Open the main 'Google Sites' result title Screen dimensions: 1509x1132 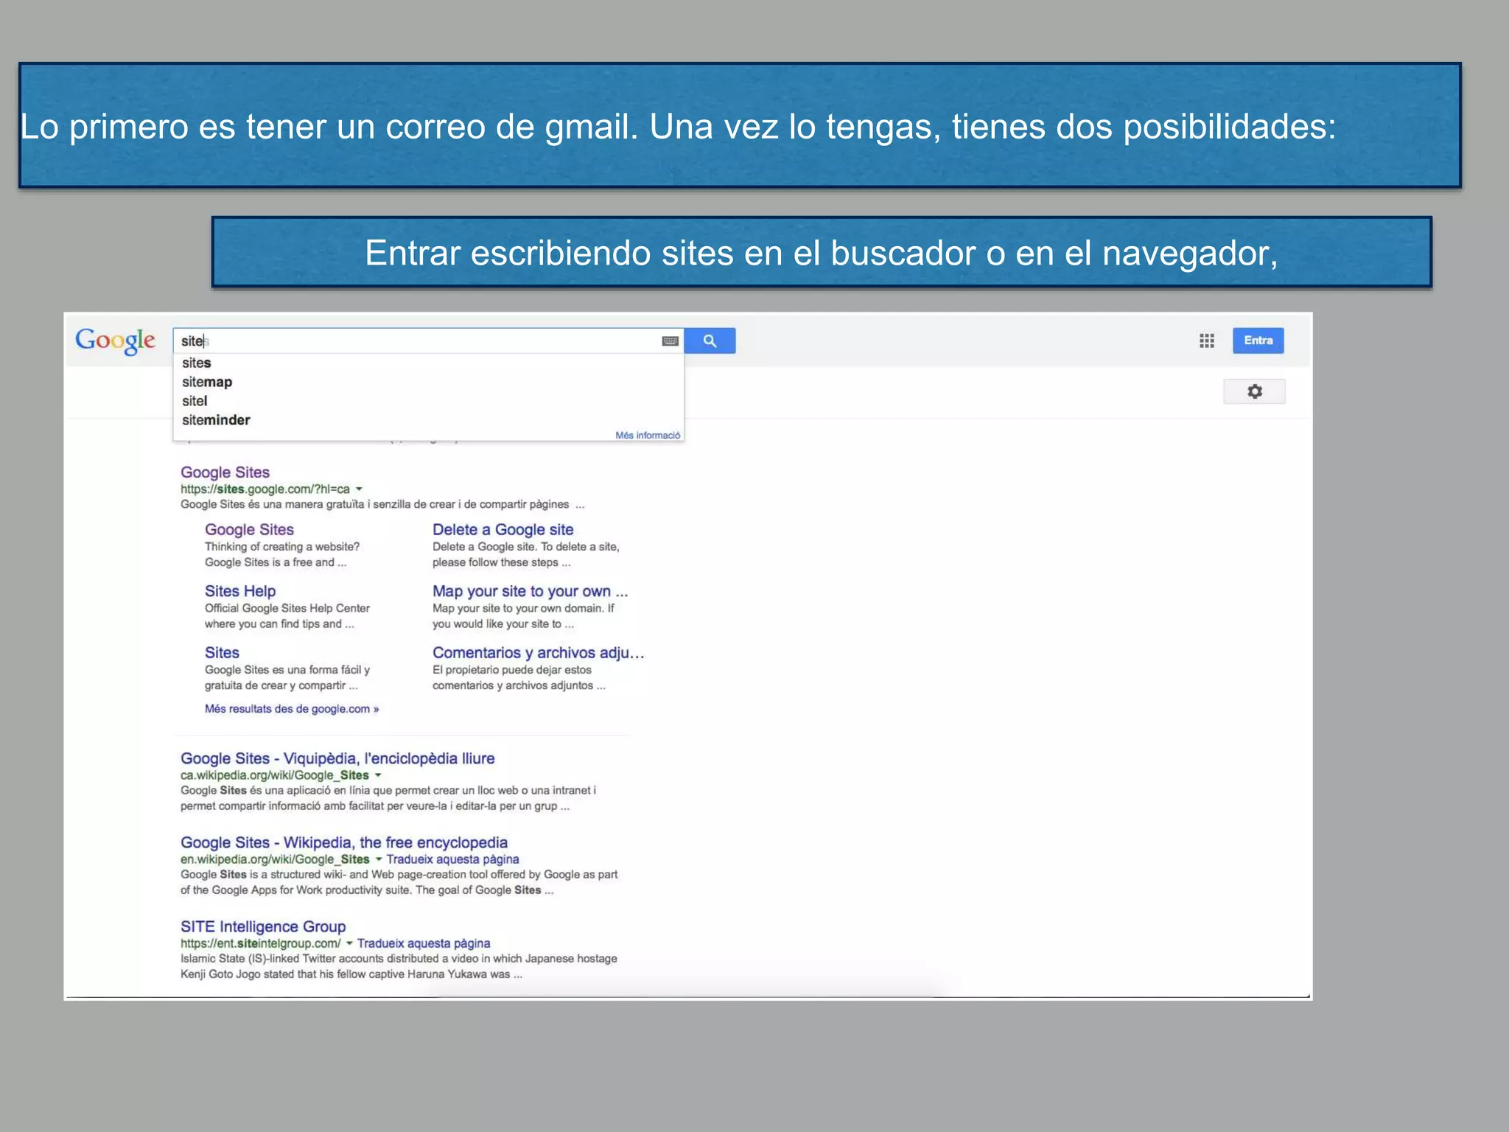click(x=225, y=472)
